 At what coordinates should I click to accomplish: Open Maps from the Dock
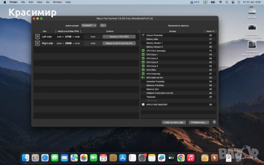point(74,158)
